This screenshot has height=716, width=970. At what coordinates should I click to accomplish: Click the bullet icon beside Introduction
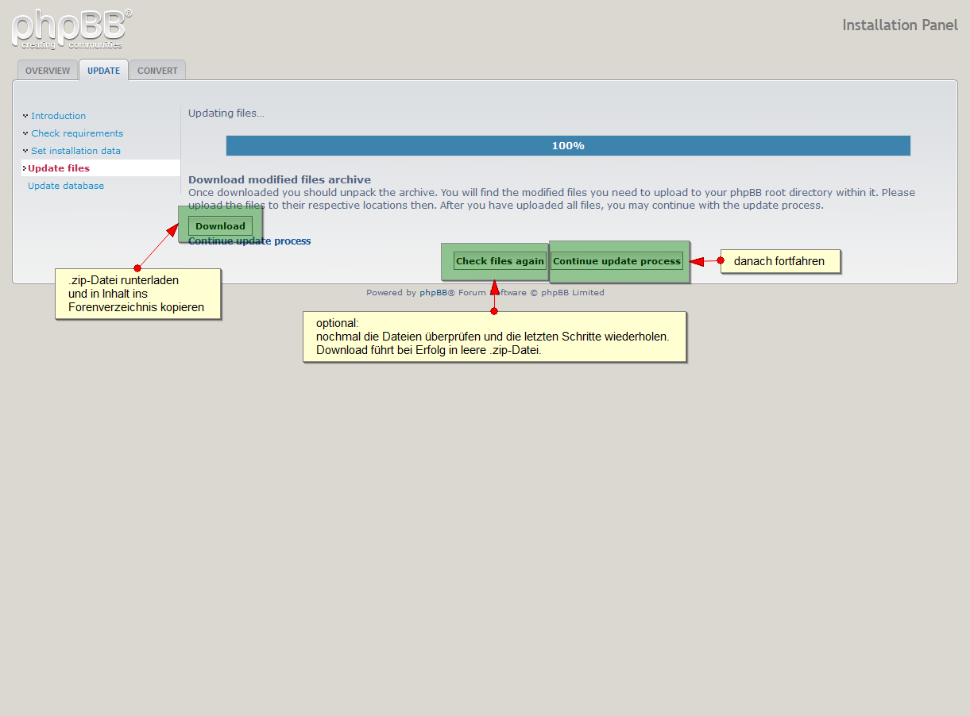(25, 116)
